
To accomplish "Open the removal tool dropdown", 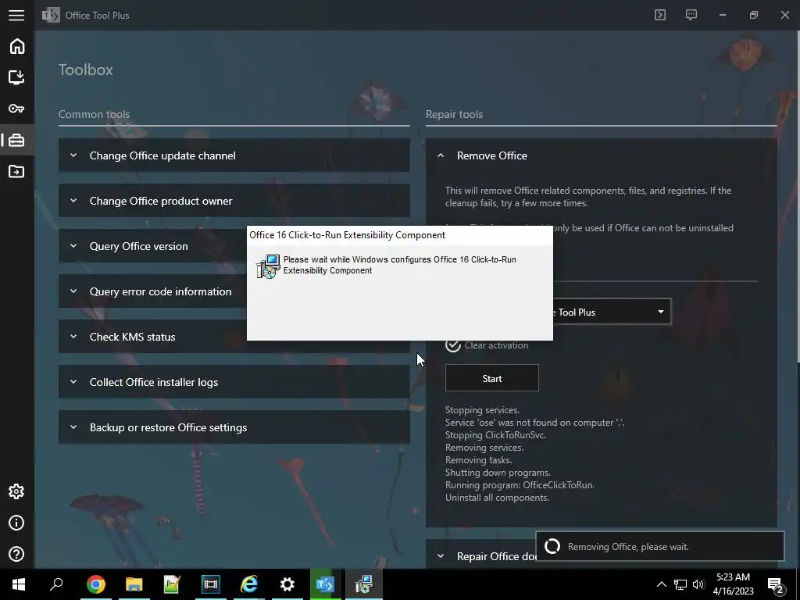I will coord(612,312).
